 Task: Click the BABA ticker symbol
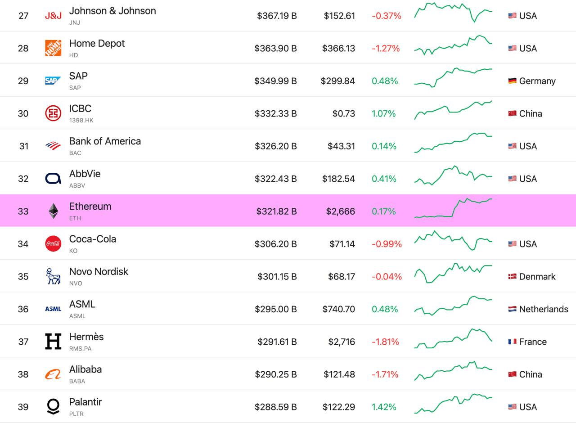(x=77, y=381)
